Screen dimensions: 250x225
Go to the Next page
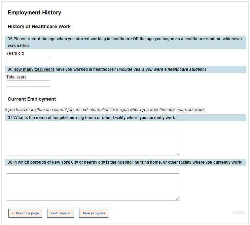tap(61, 213)
